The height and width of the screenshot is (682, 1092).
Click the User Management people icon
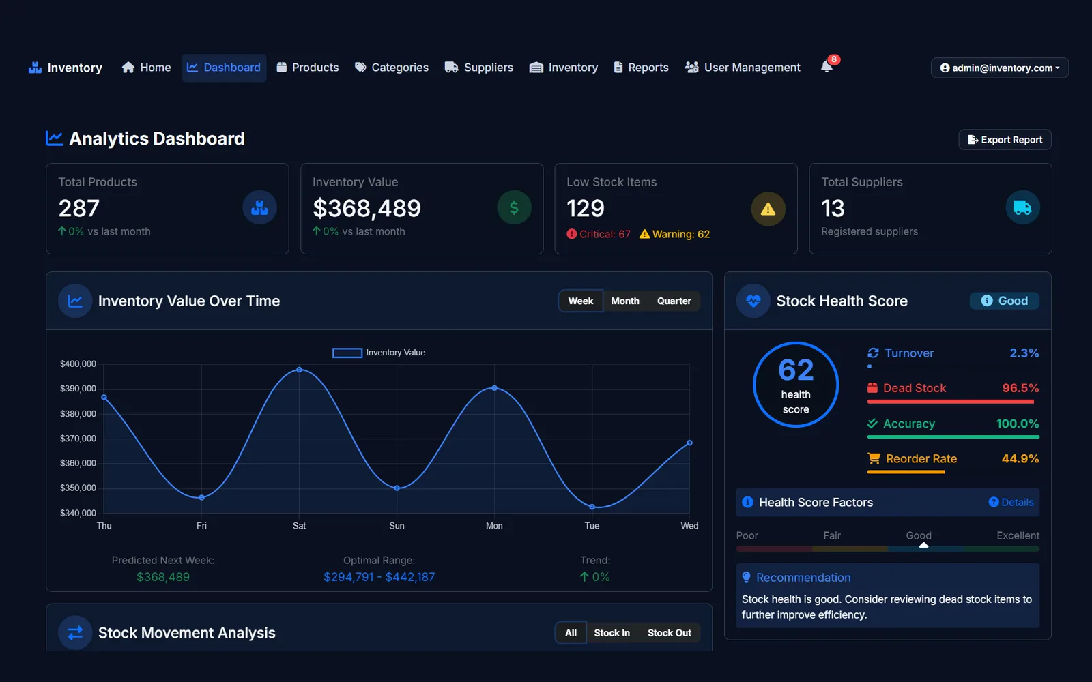tap(692, 68)
